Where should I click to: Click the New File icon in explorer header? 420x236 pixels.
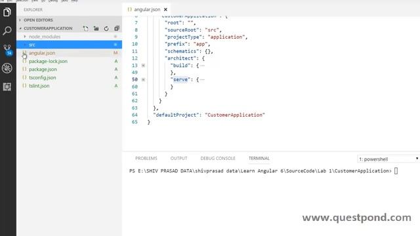[86, 28]
